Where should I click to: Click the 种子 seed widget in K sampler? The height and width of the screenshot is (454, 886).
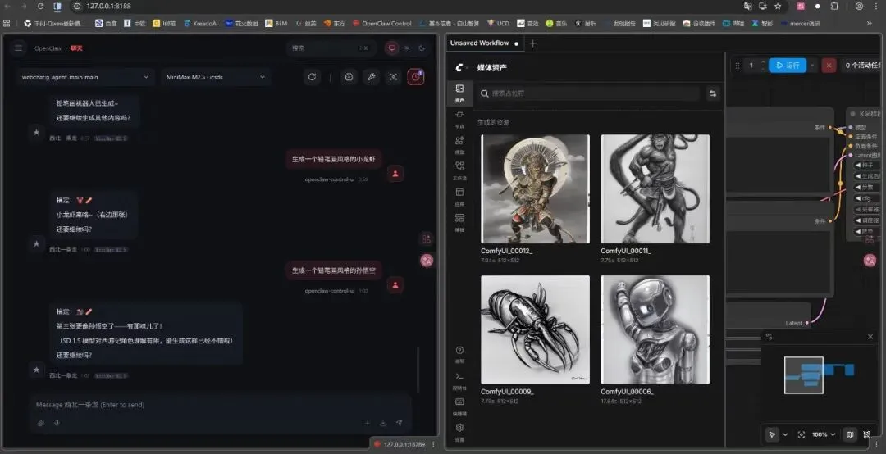point(867,165)
